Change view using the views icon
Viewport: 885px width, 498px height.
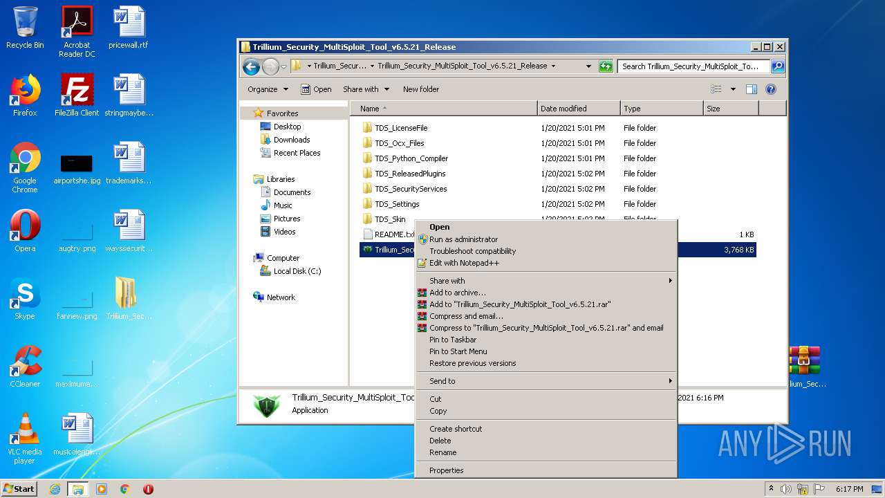716,89
